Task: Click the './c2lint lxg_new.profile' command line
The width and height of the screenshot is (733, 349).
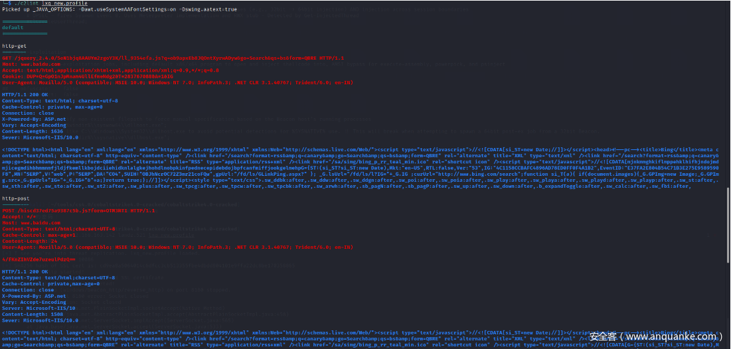Action: click(44, 3)
